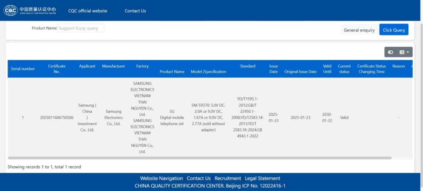Screen dimensions: 423x191
Task: Click the CQC logo in header
Action: 30,10
